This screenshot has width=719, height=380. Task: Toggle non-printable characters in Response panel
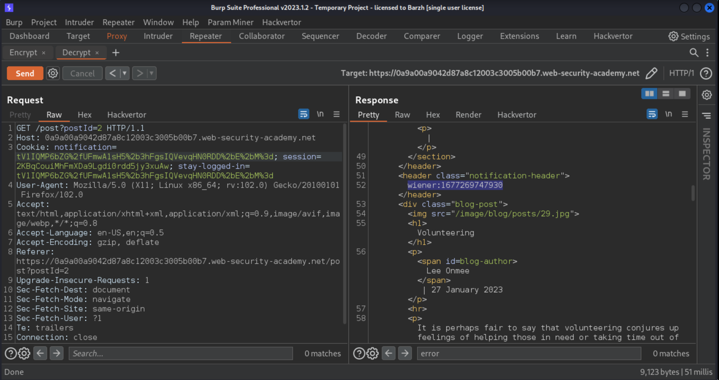[x=668, y=114]
